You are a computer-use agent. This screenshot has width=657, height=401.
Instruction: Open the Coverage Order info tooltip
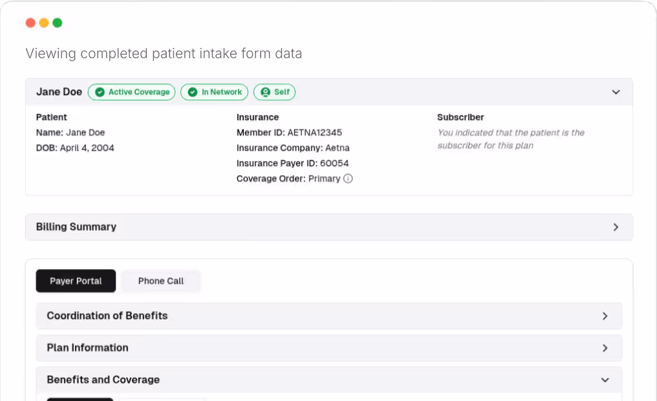pyautogui.click(x=348, y=179)
